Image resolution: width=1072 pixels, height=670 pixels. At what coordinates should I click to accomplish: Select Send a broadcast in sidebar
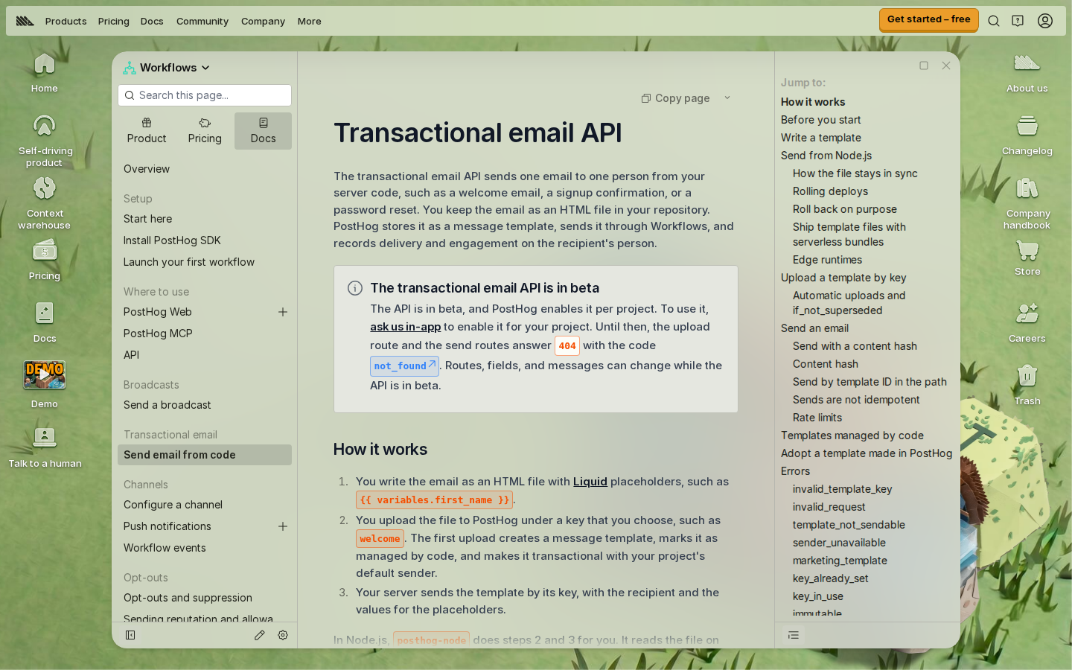point(167,405)
